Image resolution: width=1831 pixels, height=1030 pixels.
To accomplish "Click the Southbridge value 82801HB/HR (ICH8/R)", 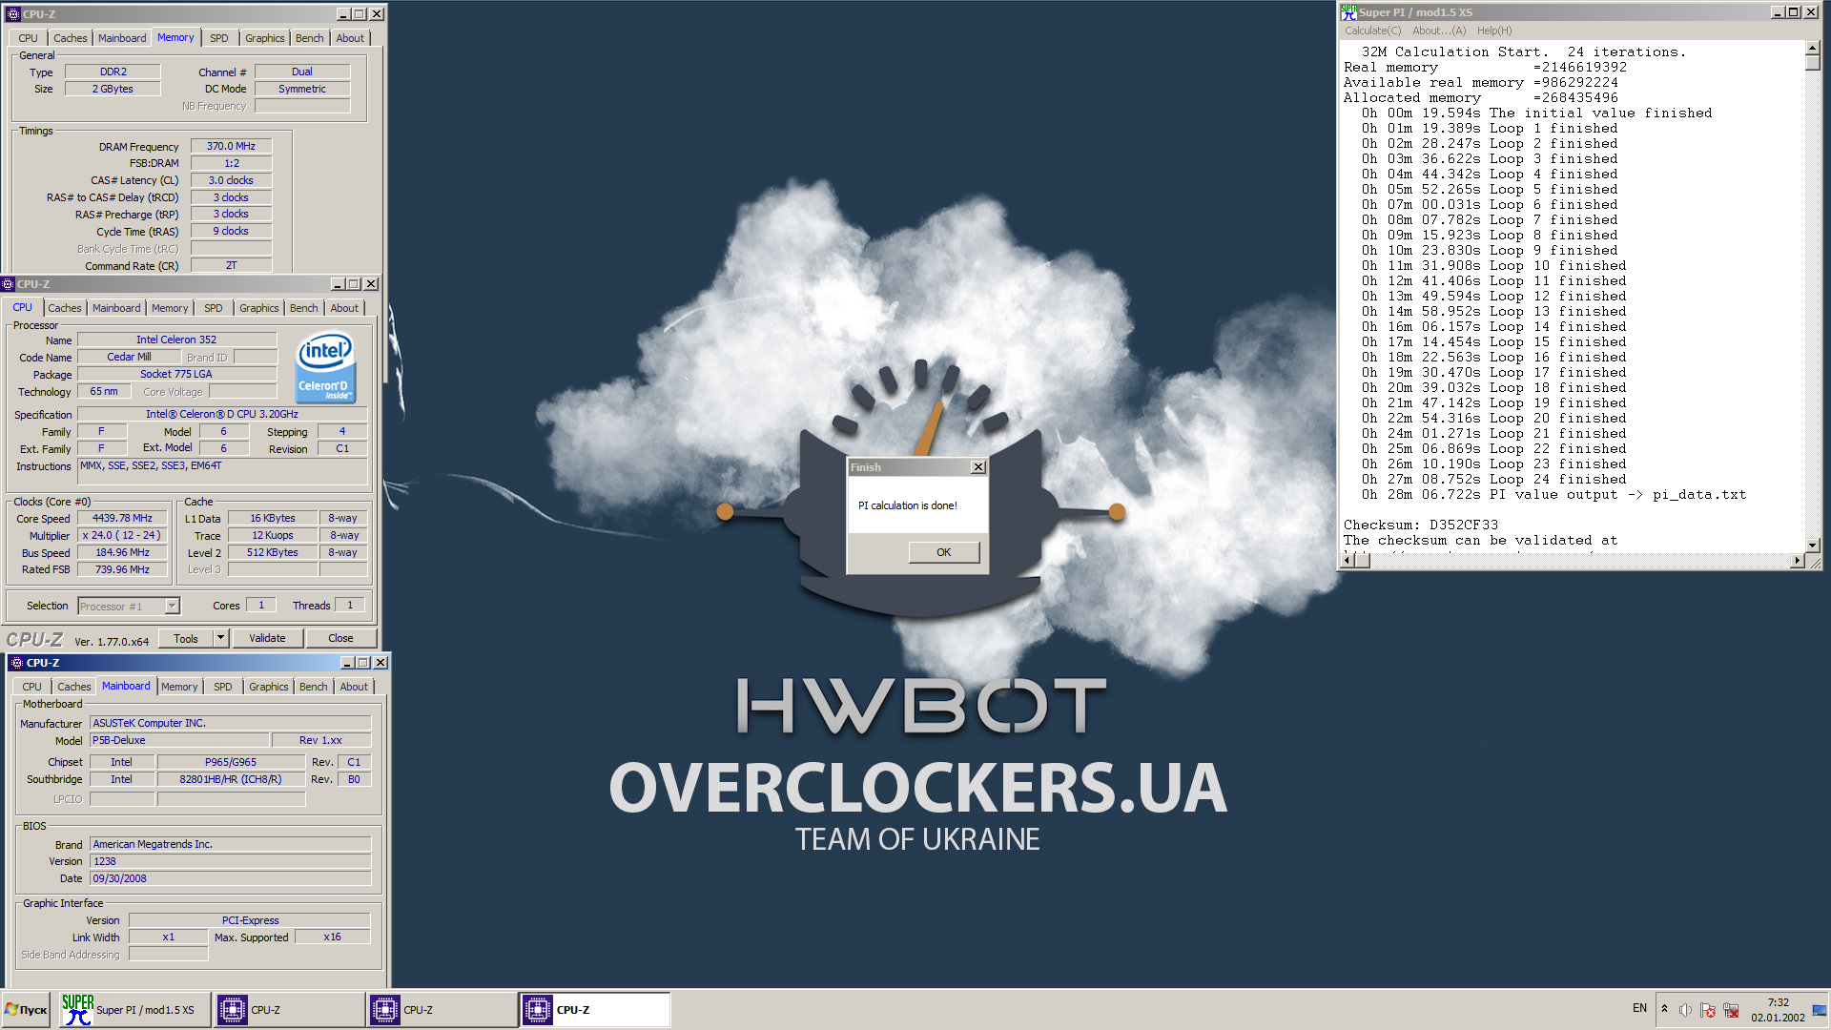I will pos(231,779).
